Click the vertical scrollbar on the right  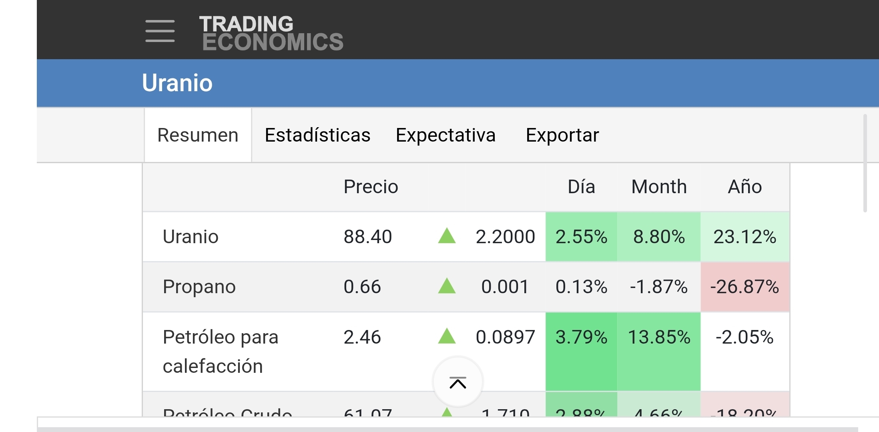[865, 163]
